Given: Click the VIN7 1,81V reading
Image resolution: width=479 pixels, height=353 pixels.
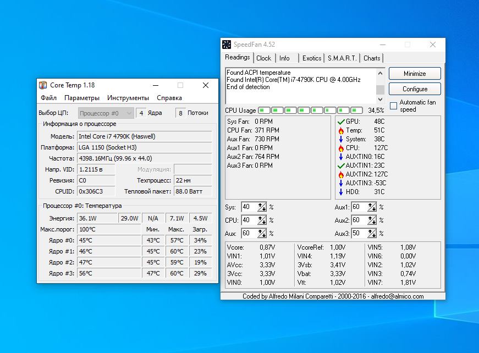Looking at the screenshot, I should (x=392, y=283).
